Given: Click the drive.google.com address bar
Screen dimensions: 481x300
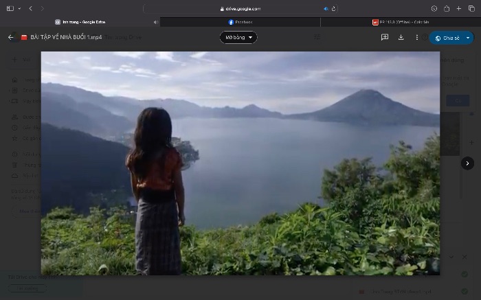Looking at the screenshot, I should tap(240, 8).
